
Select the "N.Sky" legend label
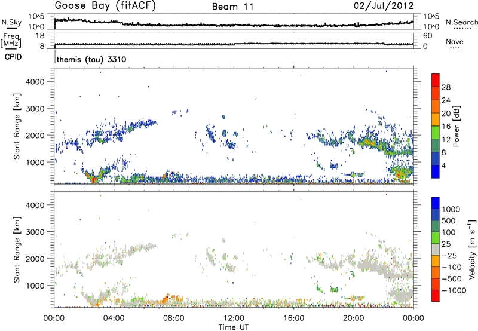tap(11, 22)
